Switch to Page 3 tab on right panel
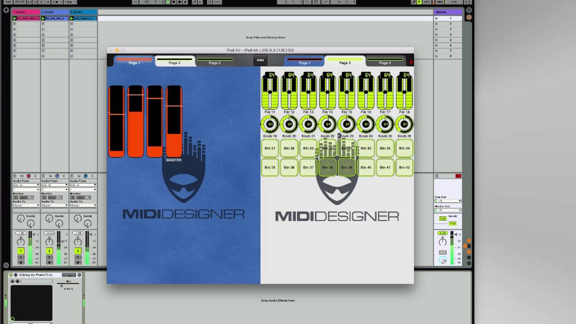The height and width of the screenshot is (324, 576). click(385, 61)
